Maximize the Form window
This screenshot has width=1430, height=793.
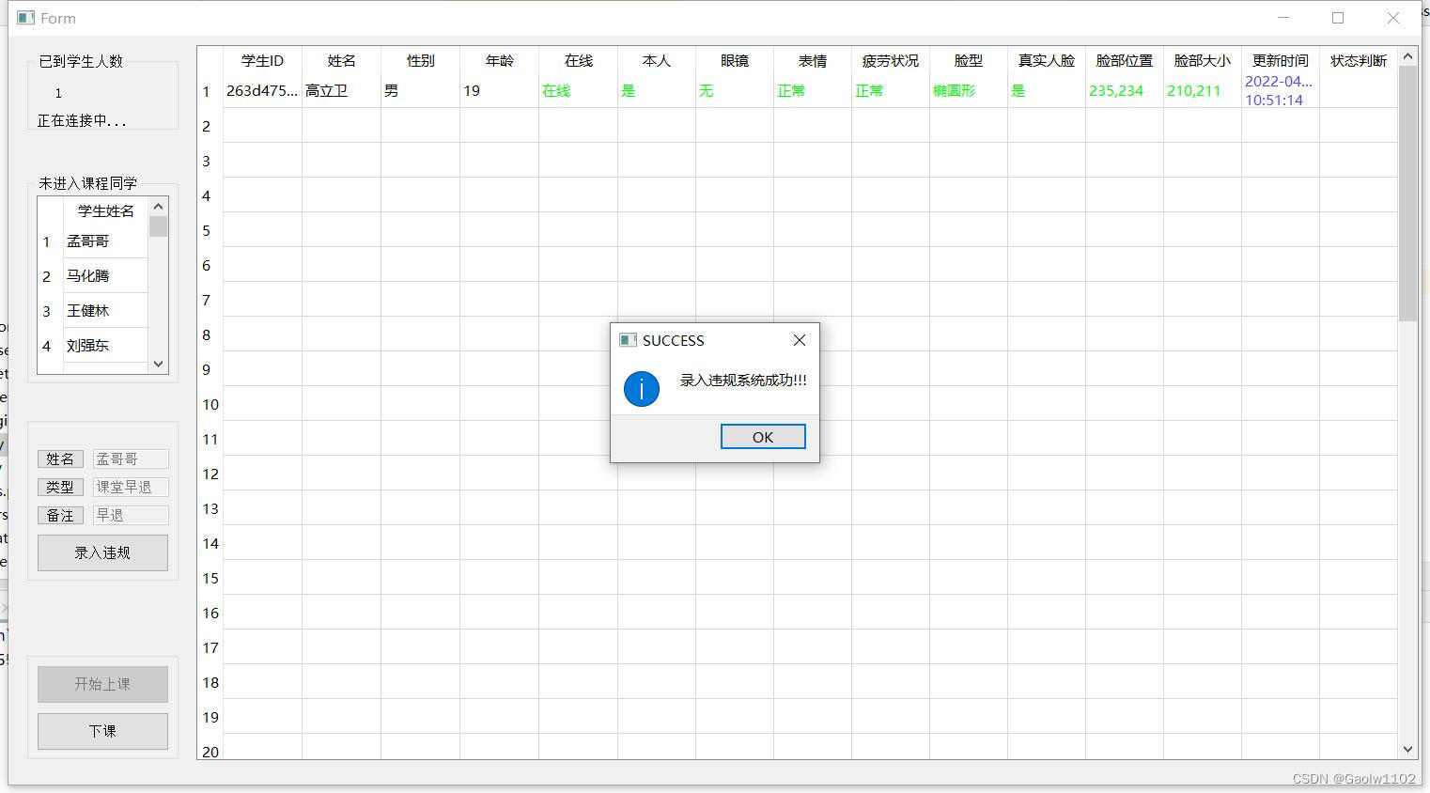1338,18
